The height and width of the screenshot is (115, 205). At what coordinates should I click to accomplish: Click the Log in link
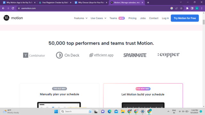click(x=165, y=18)
